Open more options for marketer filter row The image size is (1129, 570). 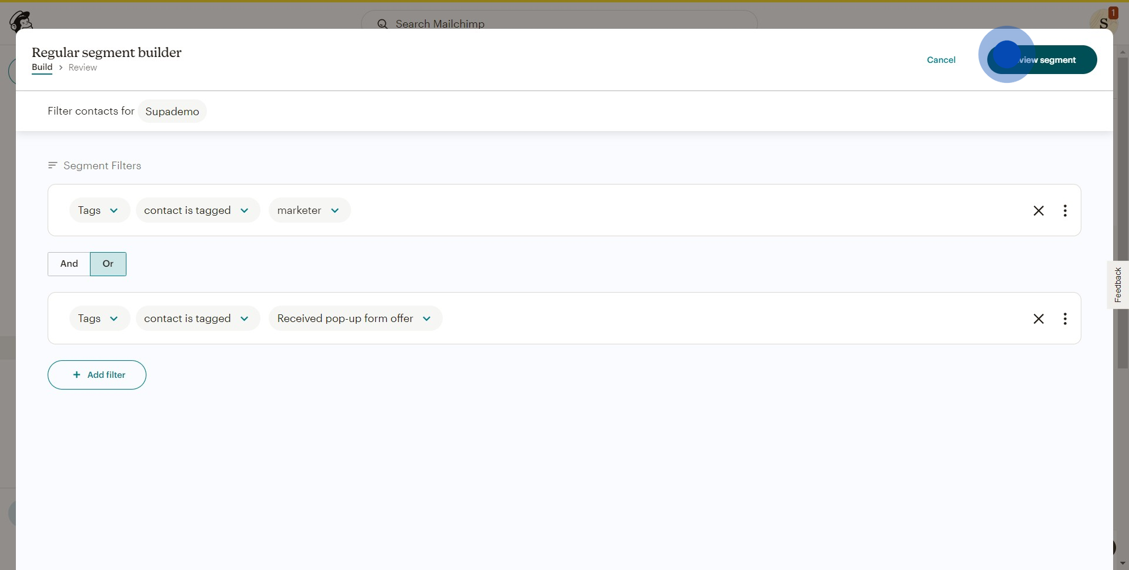[1065, 210]
